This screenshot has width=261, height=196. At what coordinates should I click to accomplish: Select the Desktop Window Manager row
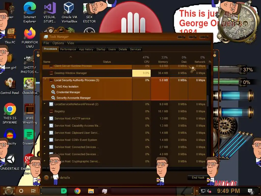tap(124, 73)
